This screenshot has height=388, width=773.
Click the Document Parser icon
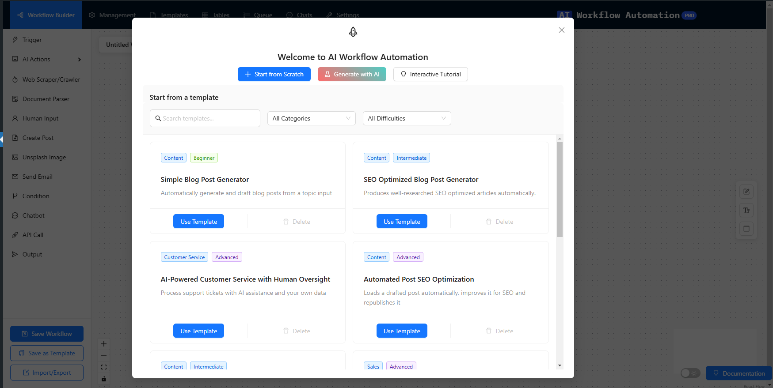(x=15, y=99)
